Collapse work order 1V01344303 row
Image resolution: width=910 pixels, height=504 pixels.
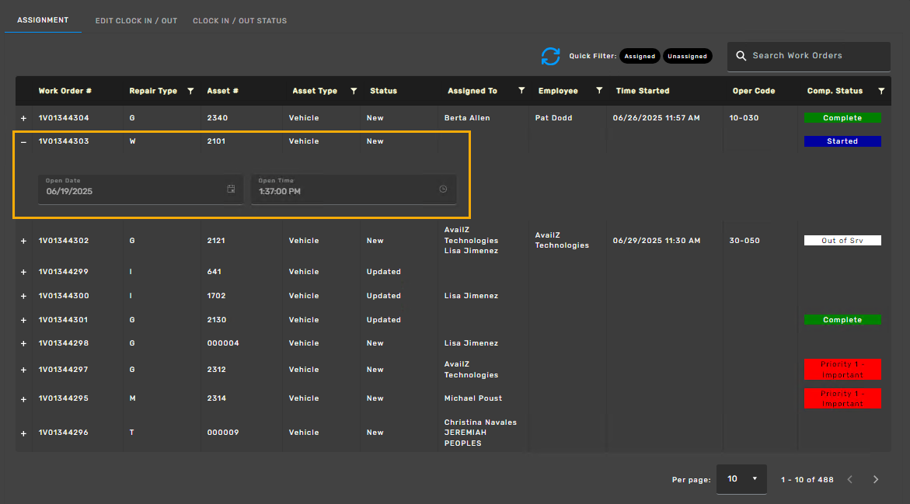23,142
